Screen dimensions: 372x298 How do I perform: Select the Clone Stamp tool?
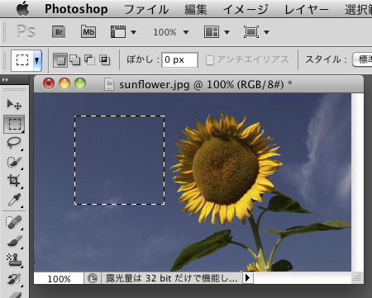[x=14, y=260]
